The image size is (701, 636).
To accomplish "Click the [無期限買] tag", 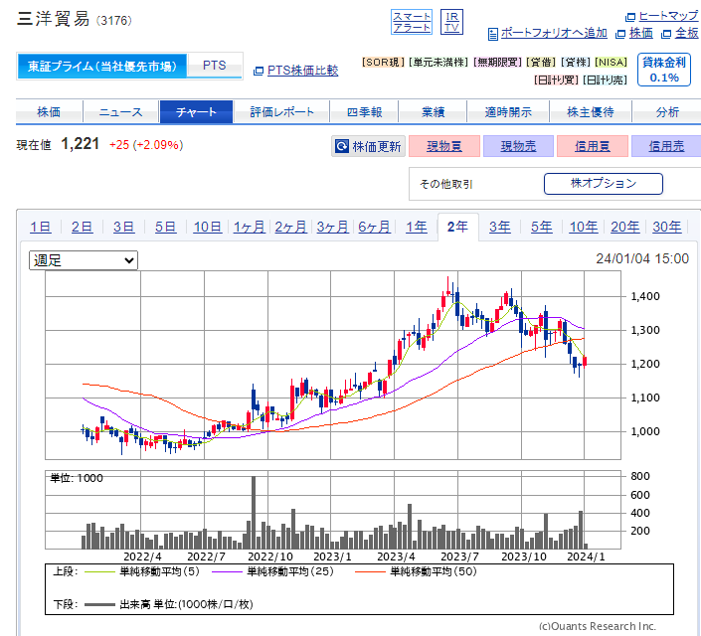I will pos(497,63).
